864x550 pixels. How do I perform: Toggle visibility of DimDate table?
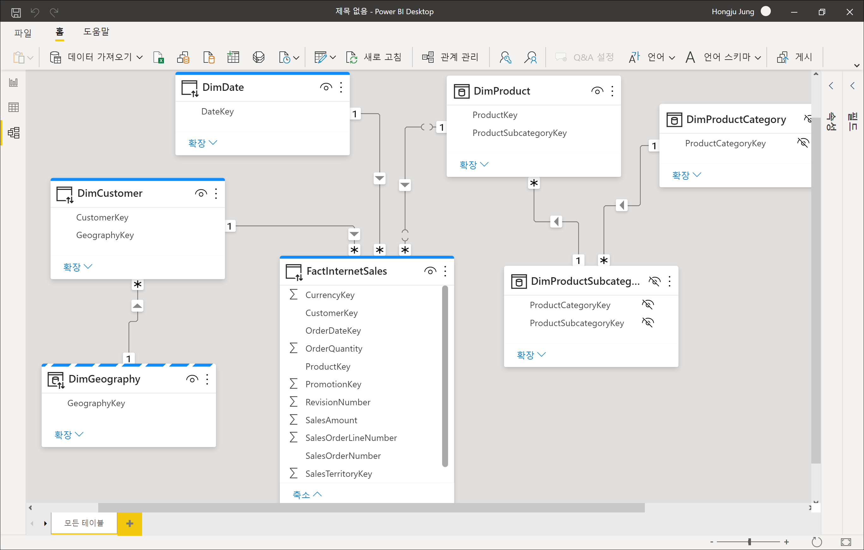pyautogui.click(x=326, y=87)
